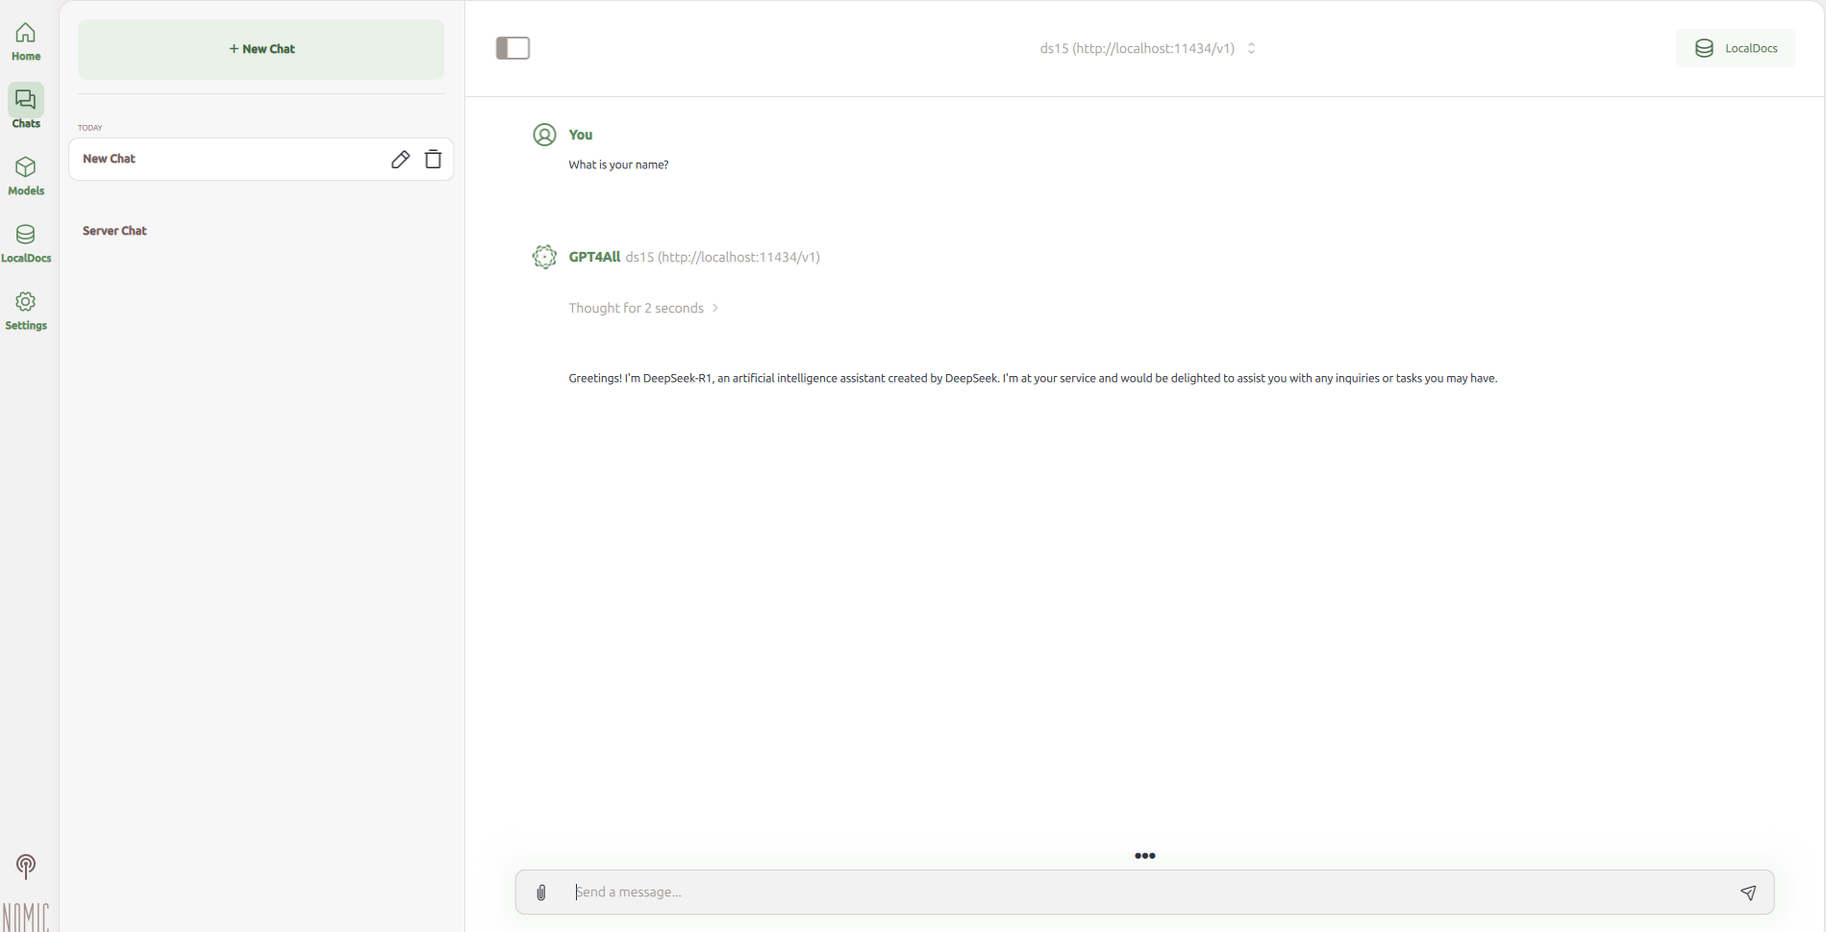The image size is (1826, 932).
Task: Open the Models page
Action: [x=26, y=176]
